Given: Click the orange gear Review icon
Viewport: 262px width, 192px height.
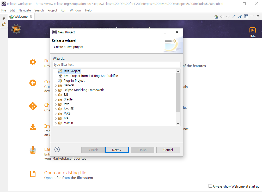Looking at the screenshot, I should [x=33, y=62].
